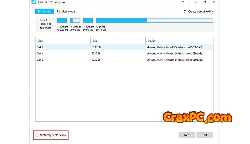Click the Next button
Image resolution: width=250 pixels, height=144 pixels.
[187, 135]
